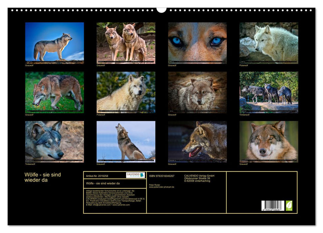The image size is (323, 233).
Task: Select the wolf prowling on green grass photo
Action: coord(55,92)
